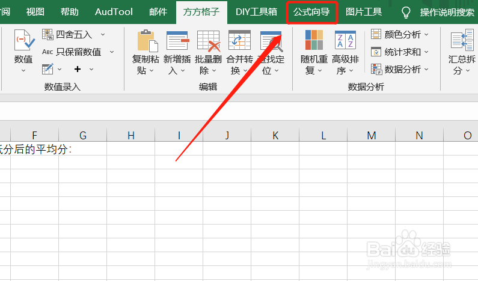Open the 随机重复 colored blocks icon
This screenshot has width=478, height=281.
pyautogui.click(x=314, y=40)
